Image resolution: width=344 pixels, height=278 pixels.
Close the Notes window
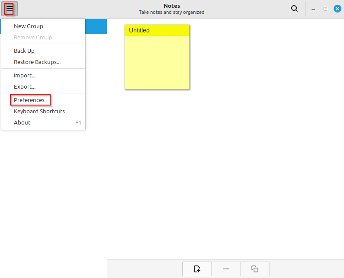(338, 9)
